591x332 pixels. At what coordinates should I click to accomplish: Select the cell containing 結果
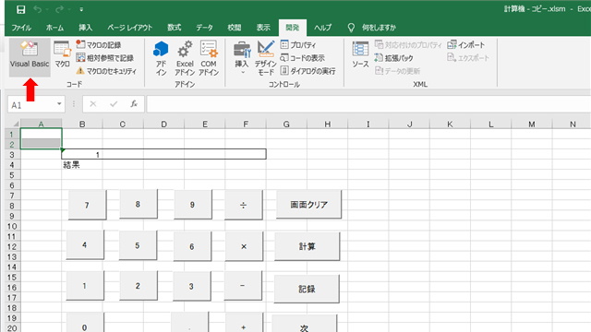[82, 165]
